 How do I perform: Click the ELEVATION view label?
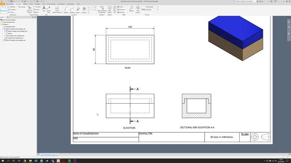129,128
